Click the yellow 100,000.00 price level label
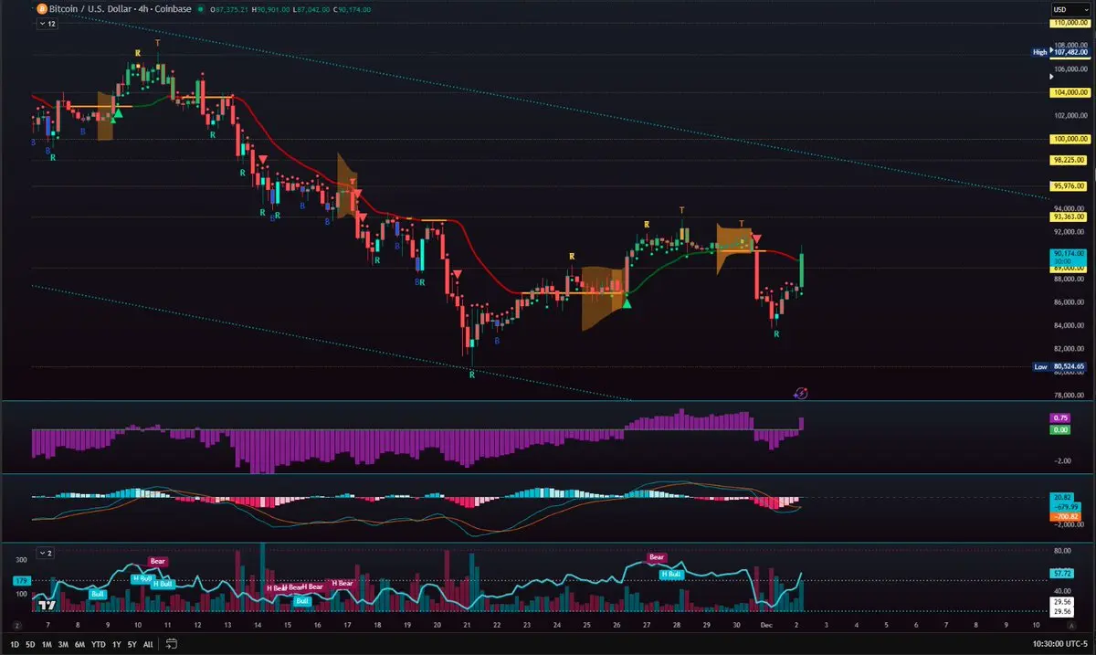The height and width of the screenshot is (655, 1096). click(x=1070, y=139)
